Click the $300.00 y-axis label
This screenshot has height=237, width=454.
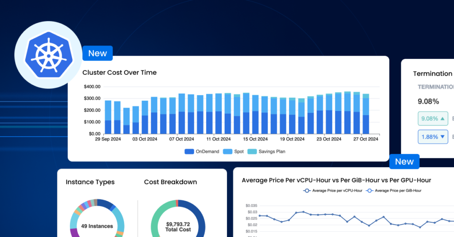coord(92,99)
